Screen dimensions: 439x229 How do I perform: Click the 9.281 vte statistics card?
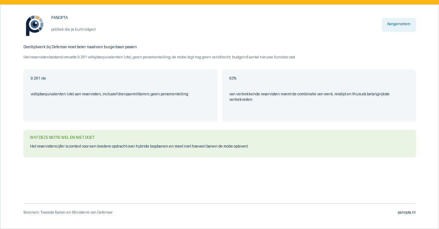(120, 95)
